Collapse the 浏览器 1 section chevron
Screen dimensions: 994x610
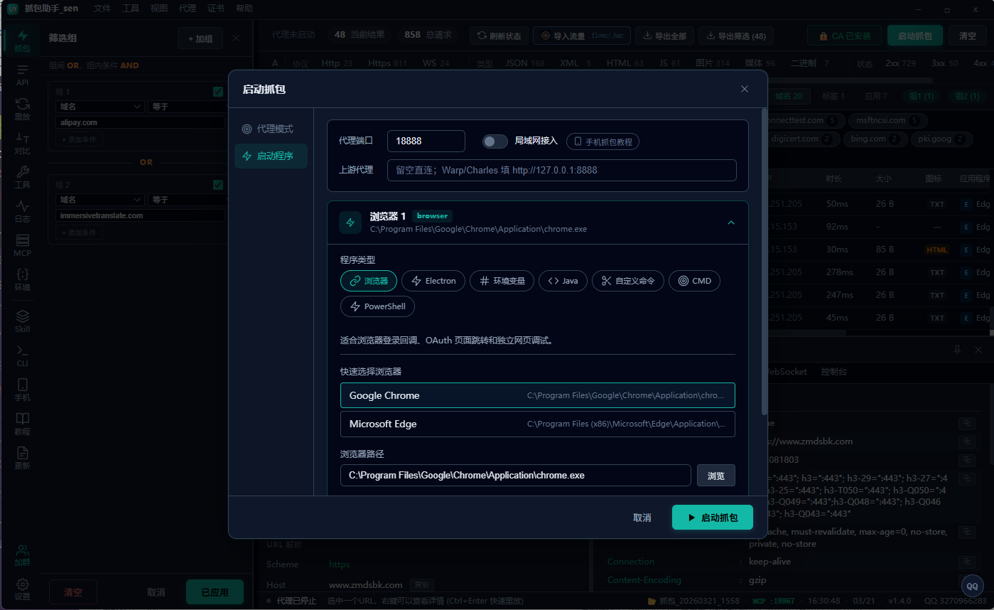point(731,223)
